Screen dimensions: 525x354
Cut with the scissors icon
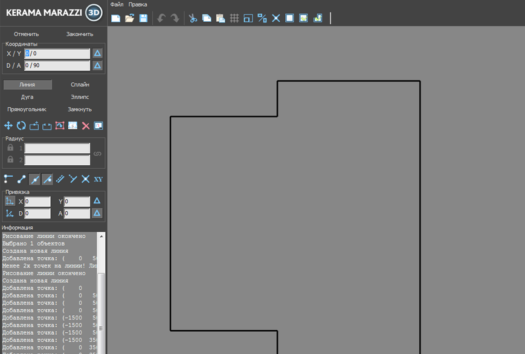(193, 18)
